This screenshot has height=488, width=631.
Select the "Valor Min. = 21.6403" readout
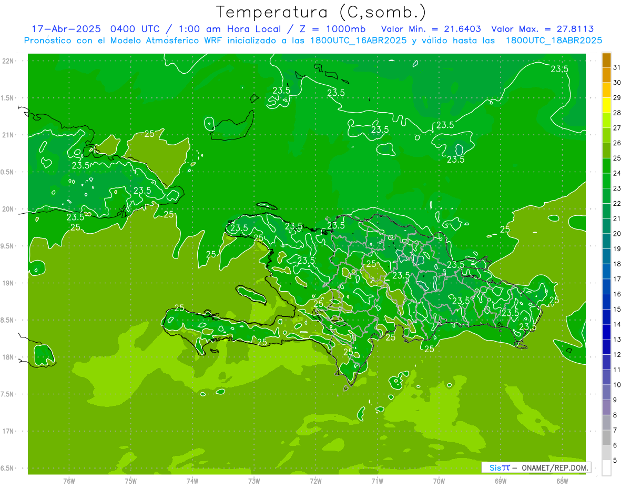431,29
